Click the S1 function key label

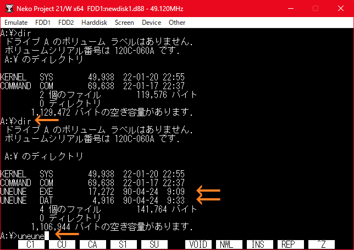coord(123,244)
